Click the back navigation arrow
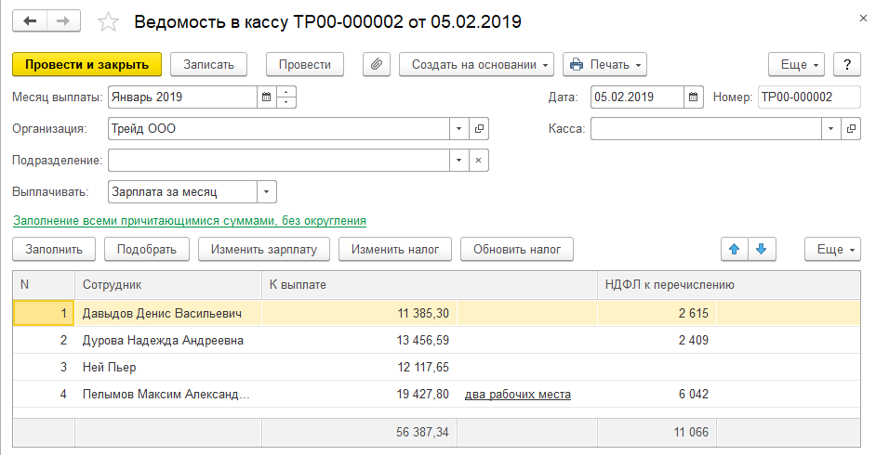The width and height of the screenshot is (876, 455). 30,20
